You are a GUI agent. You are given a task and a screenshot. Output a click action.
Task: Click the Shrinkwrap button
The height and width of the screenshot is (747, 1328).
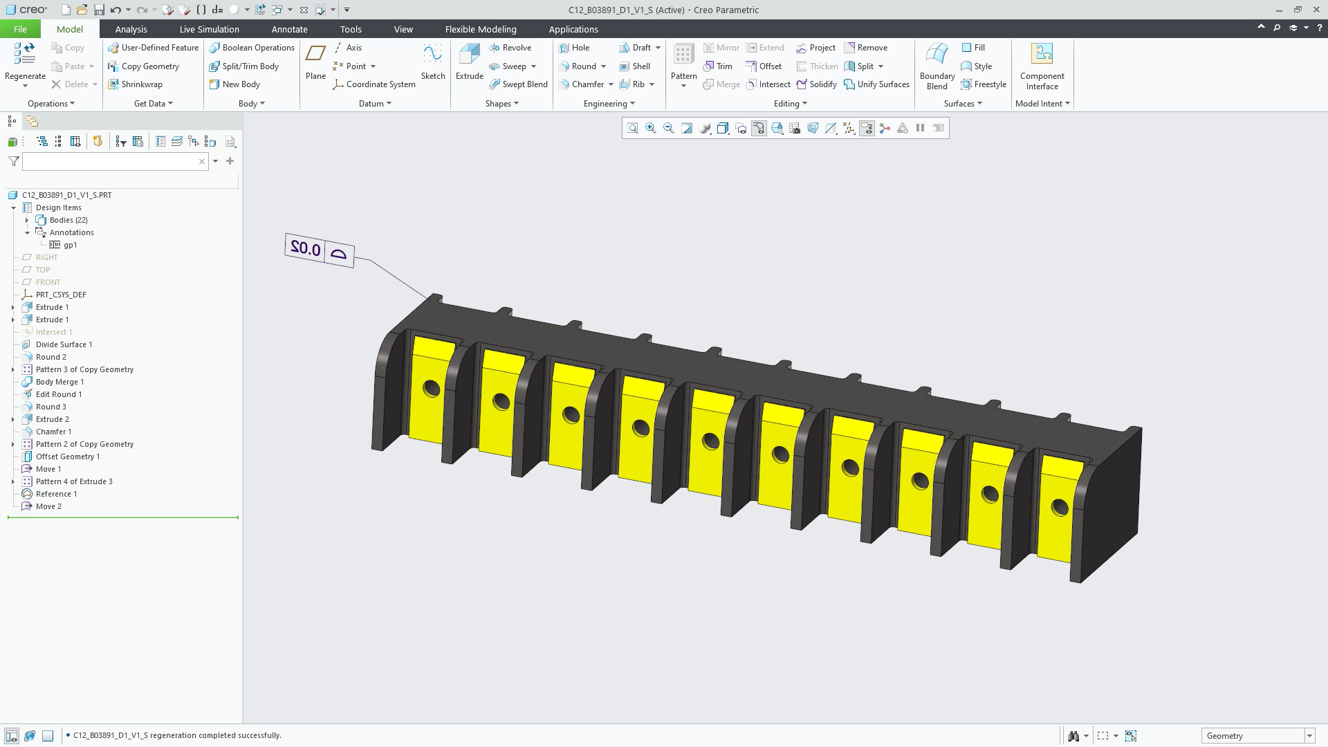click(x=136, y=84)
